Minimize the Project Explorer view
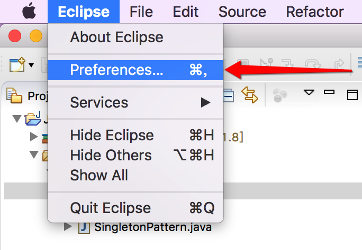Image resolution: width=362 pixels, height=250 pixels. tap(329, 92)
